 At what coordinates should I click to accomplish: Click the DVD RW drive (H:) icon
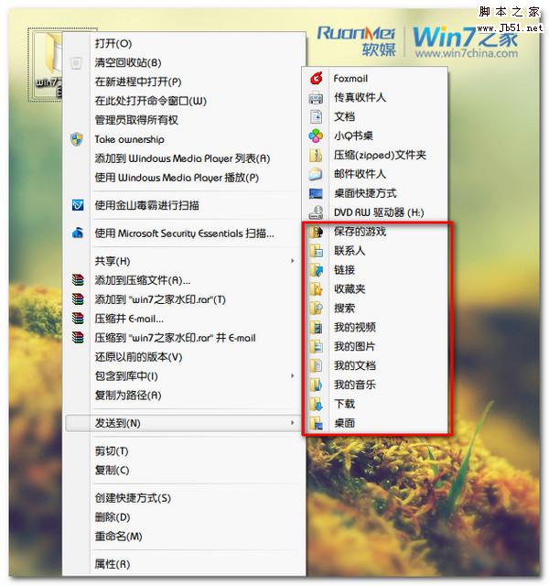(316, 212)
